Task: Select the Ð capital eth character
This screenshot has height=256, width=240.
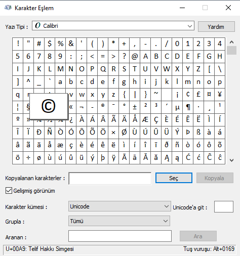Action: point(39,133)
